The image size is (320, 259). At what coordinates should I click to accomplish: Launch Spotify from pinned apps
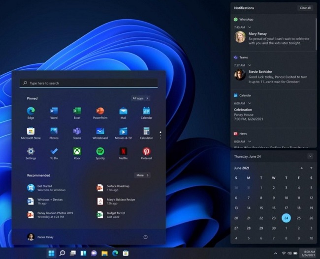pos(100,153)
